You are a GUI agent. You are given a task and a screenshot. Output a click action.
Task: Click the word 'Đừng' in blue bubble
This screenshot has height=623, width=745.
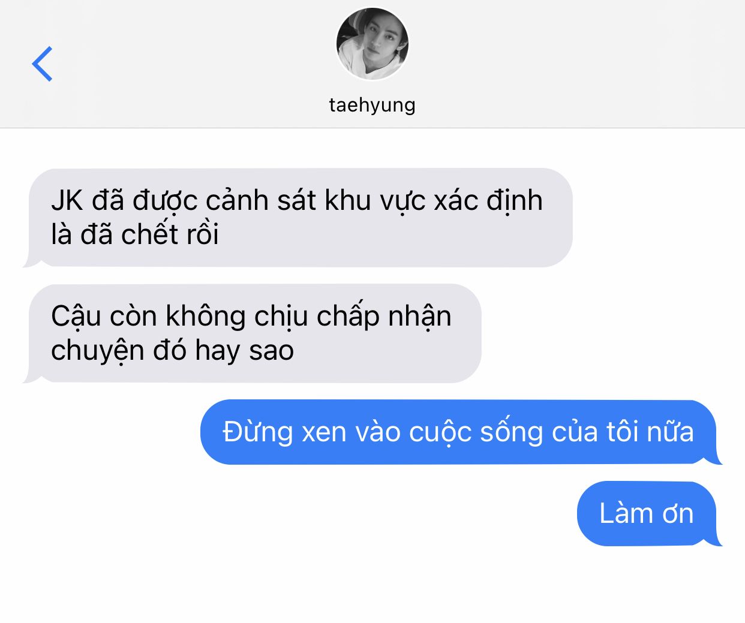pyautogui.click(x=258, y=432)
